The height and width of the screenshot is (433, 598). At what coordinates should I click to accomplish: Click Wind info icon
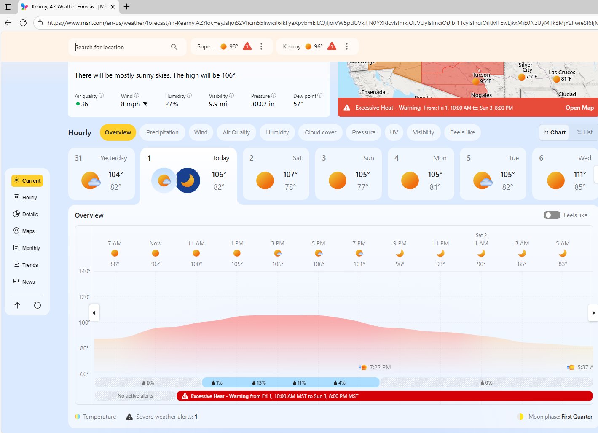pos(137,96)
